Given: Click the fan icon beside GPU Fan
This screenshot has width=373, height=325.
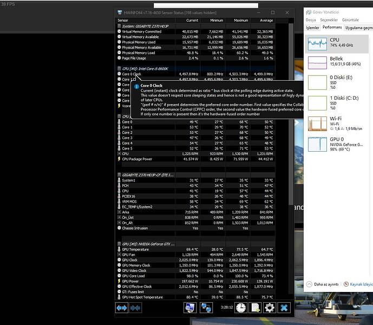Looking at the screenshot, I should (119, 255).
